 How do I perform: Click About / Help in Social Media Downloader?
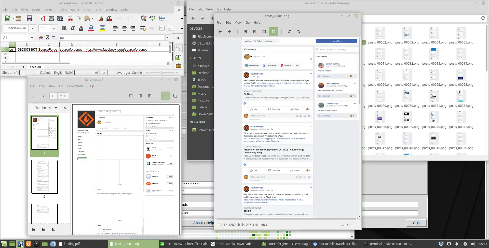(x=203, y=223)
